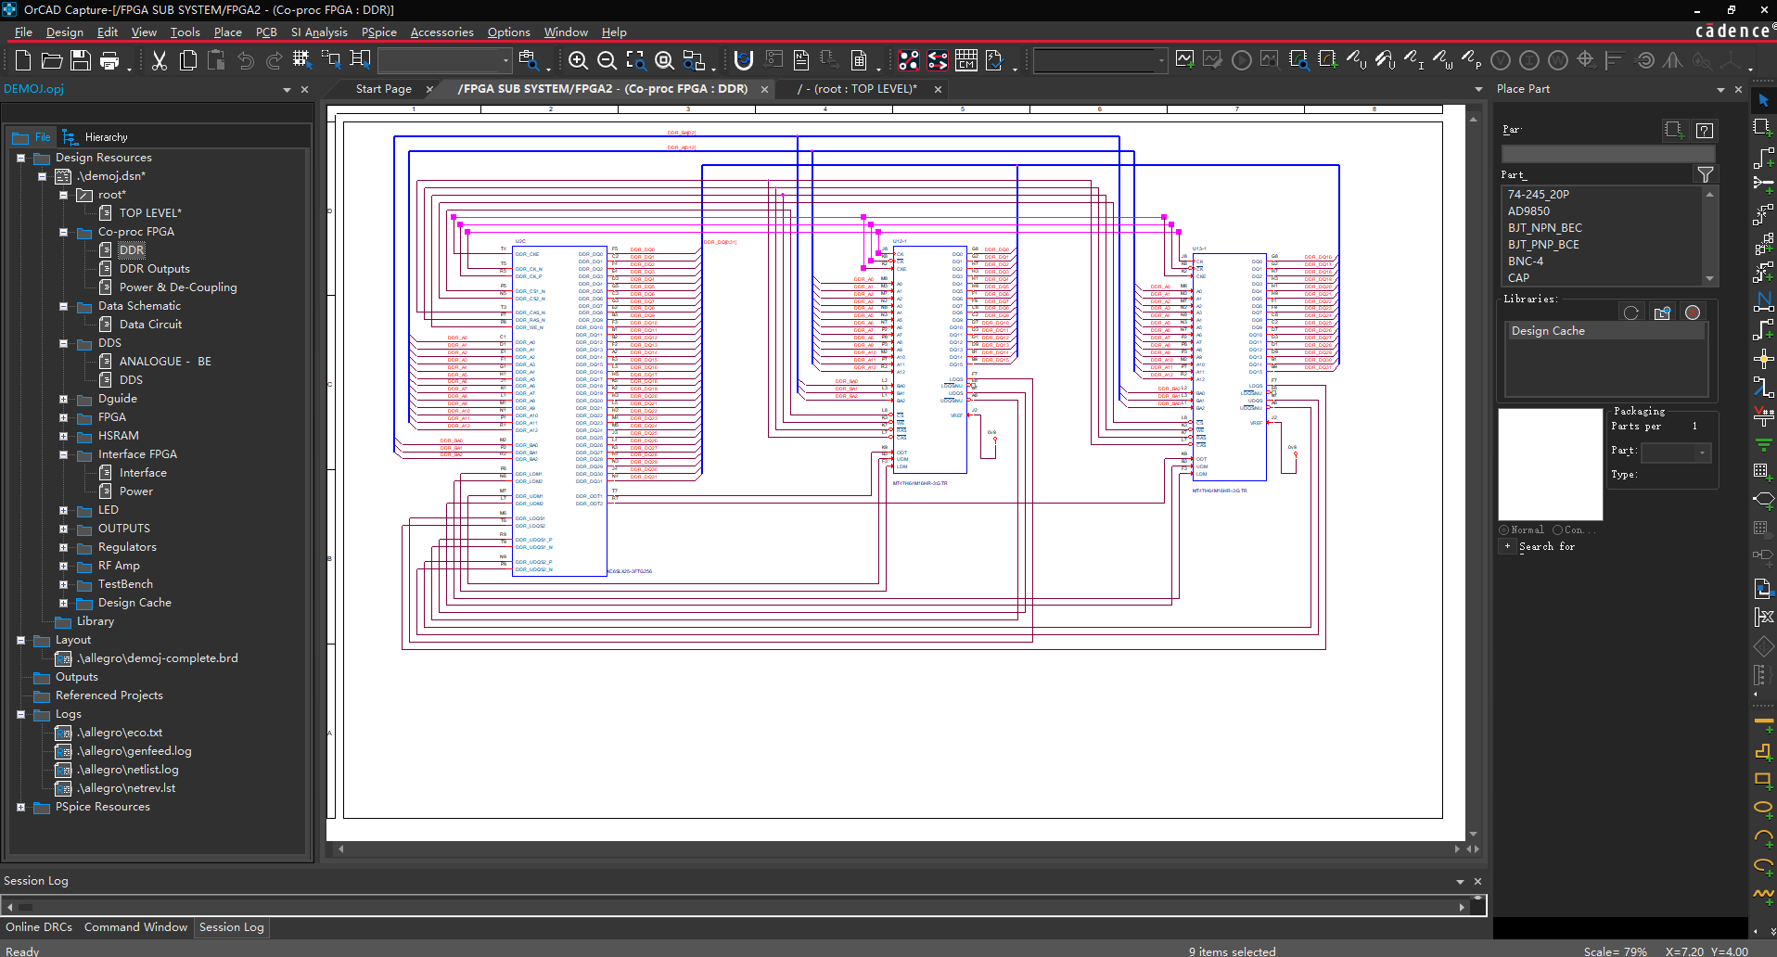Expand the Regulators folder
Viewport: 1777px width, 957px height.
point(64,547)
